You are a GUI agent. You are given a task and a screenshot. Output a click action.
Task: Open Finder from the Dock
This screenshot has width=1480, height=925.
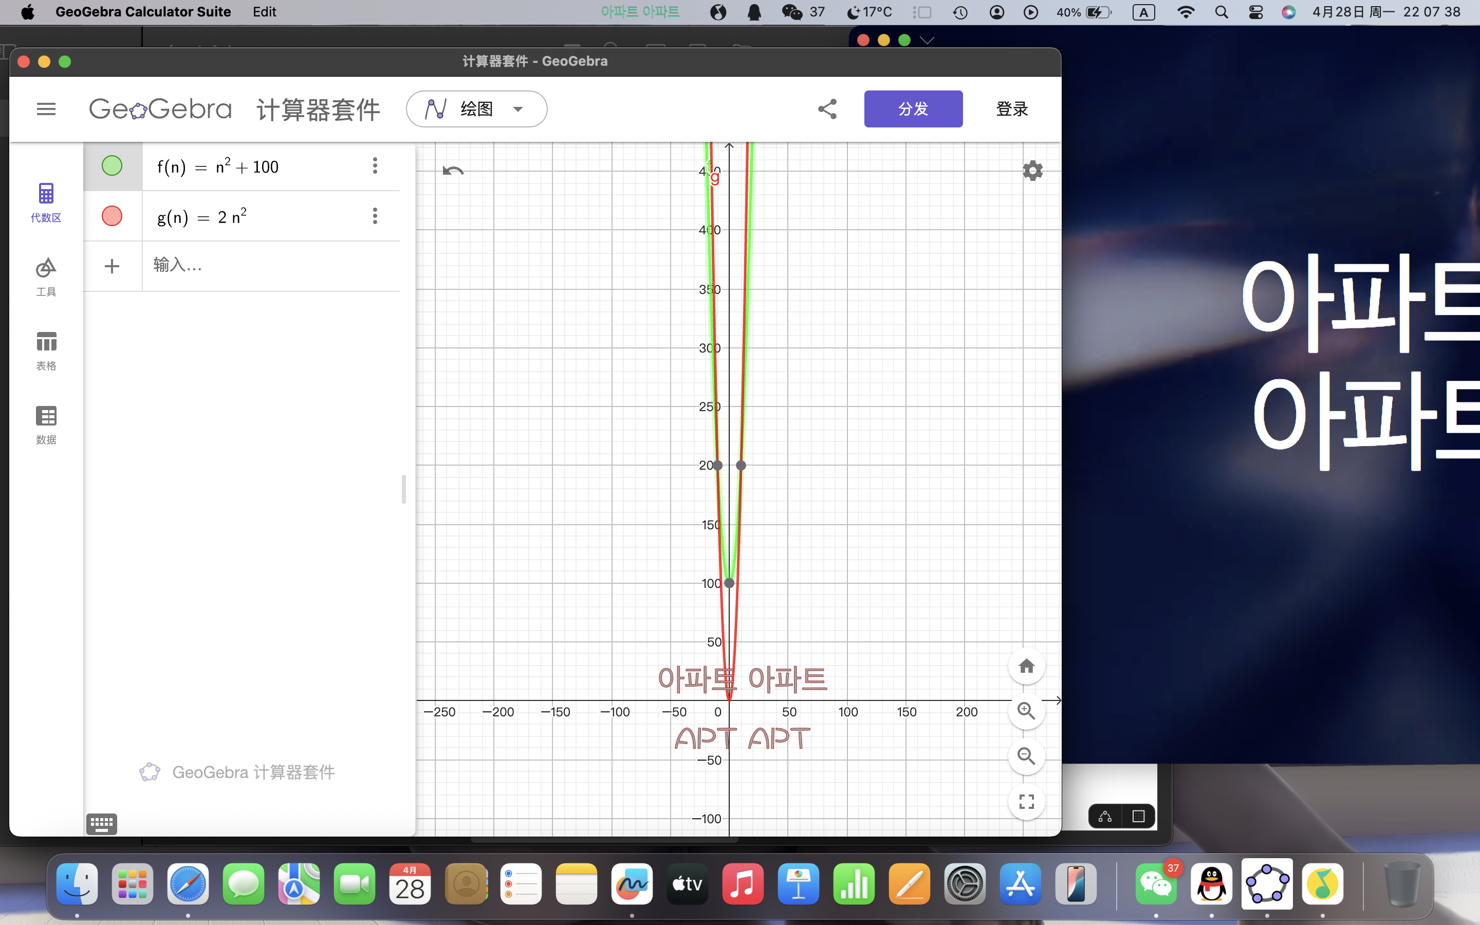[77, 884]
